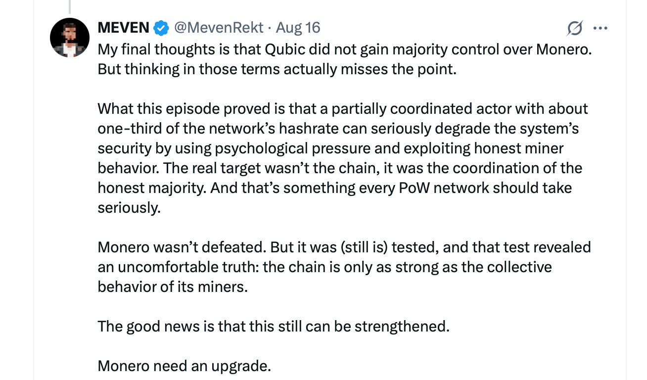Open MEVEN's profile avatar picture

pyautogui.click(x=70, y=38)
